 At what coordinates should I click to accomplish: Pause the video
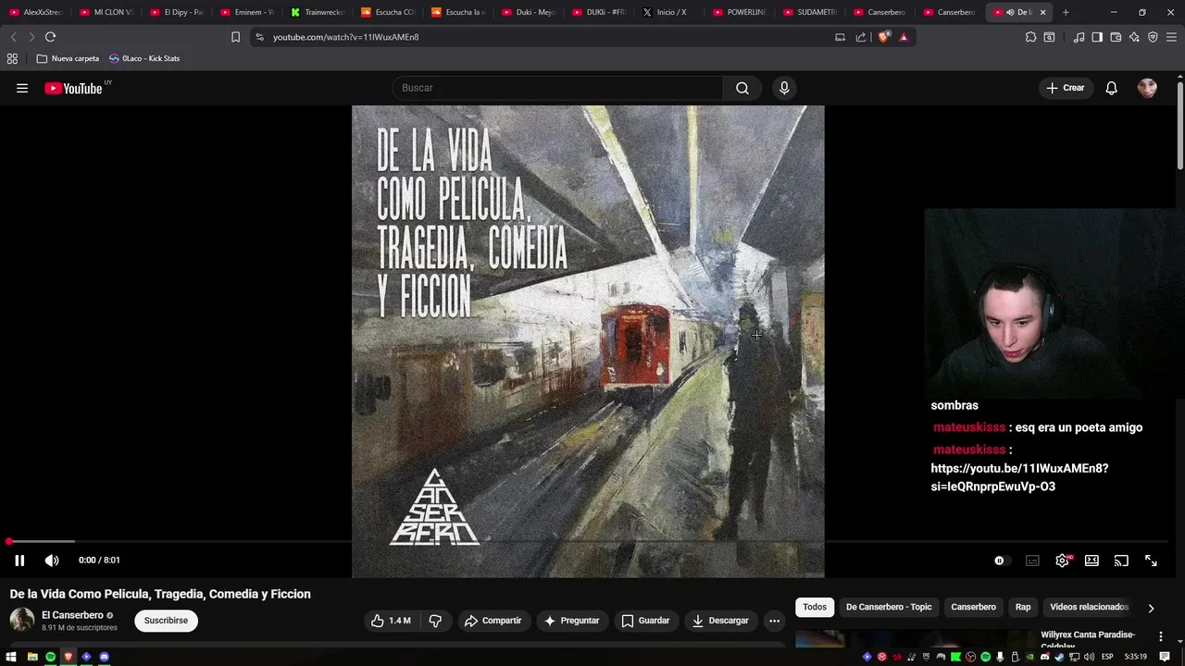[19, 561]
